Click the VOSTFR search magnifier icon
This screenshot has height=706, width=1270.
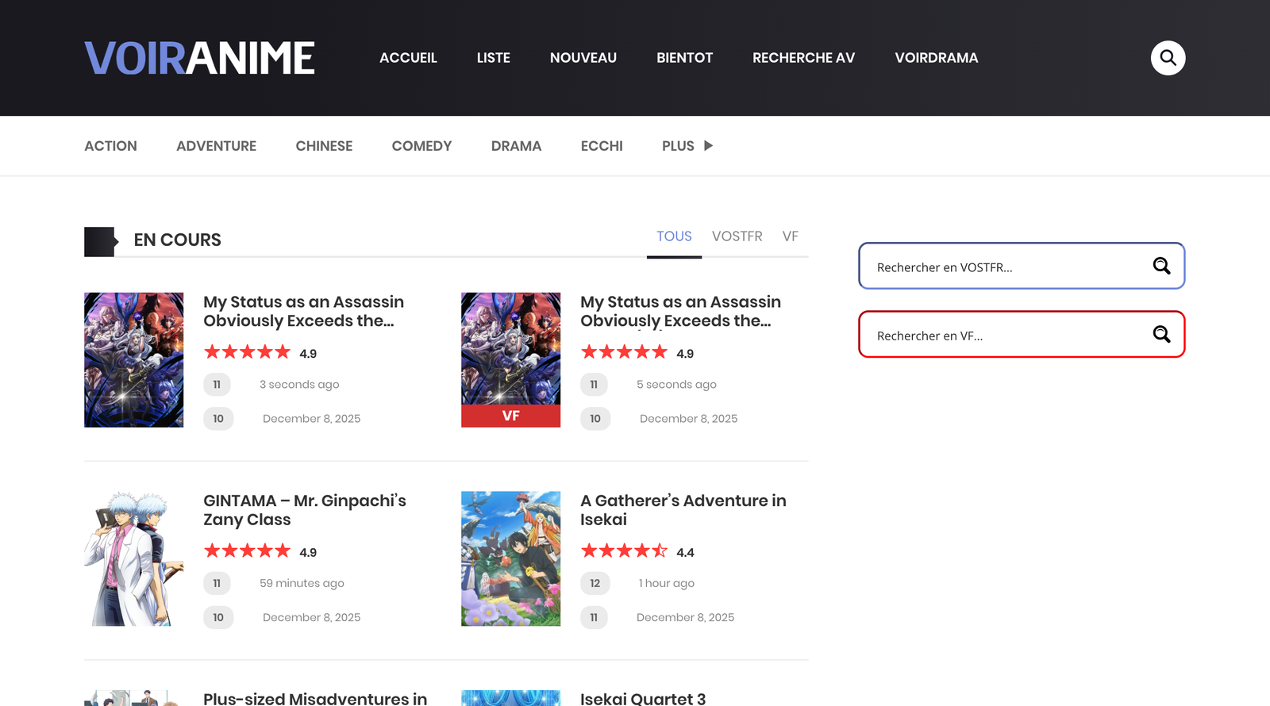[x=1161, y=266]
